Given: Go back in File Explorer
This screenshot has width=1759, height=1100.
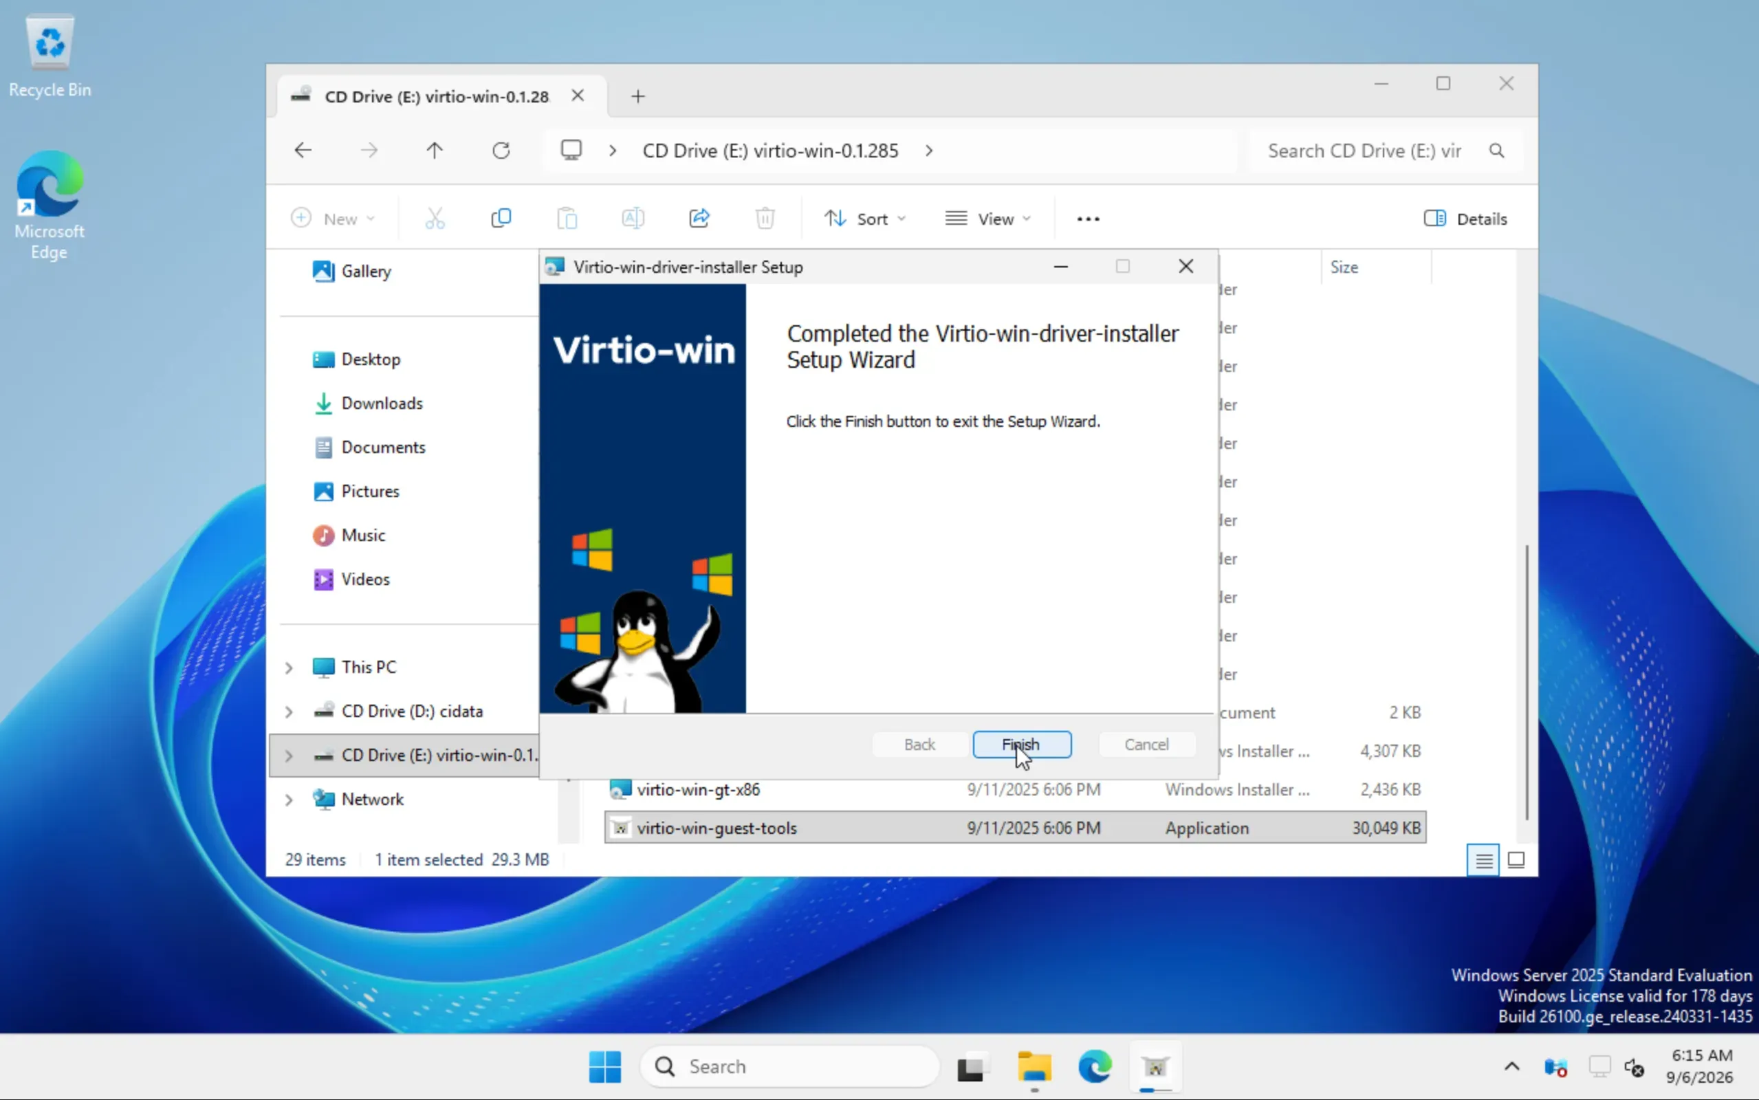Looking at the screenshot, I should point(303,151).
